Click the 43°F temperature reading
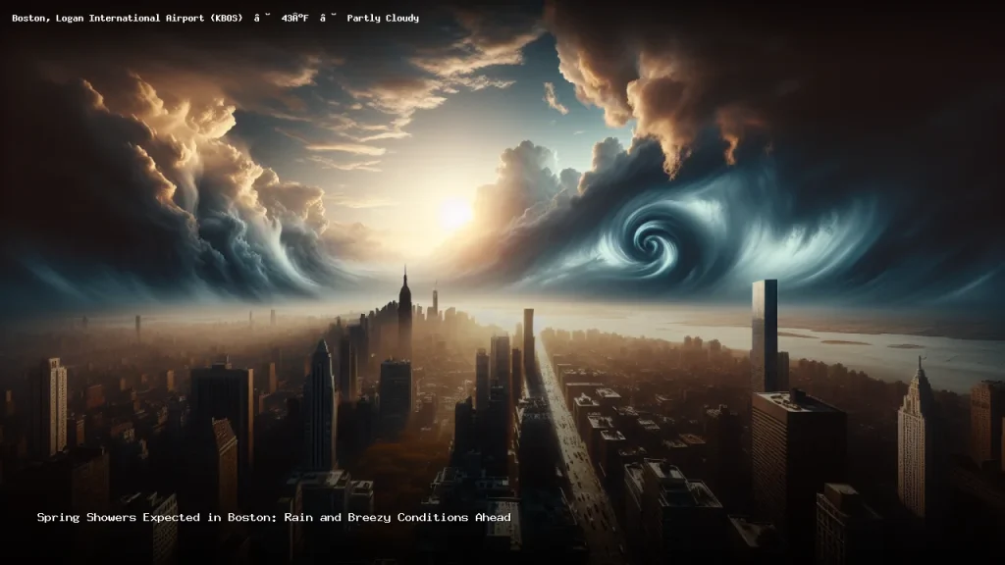The image size is (1005, 565). click(295, 18)
